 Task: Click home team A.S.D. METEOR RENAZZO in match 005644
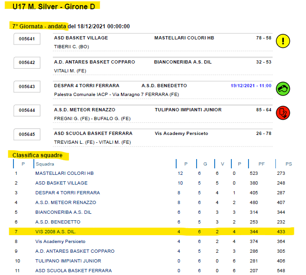tap(85, 110)
